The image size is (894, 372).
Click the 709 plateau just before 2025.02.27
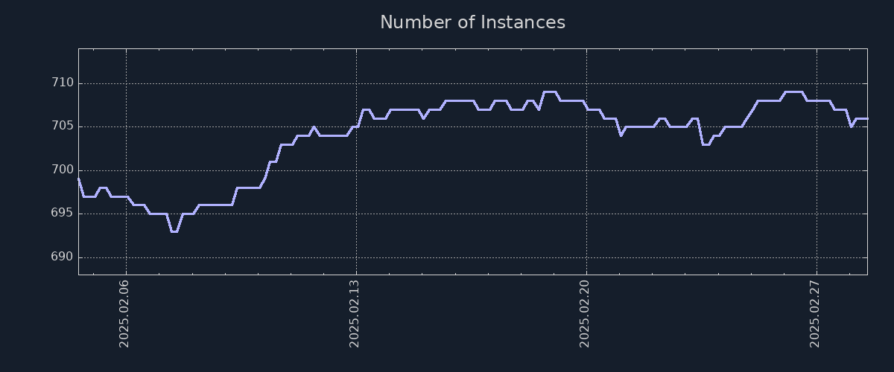793,92
